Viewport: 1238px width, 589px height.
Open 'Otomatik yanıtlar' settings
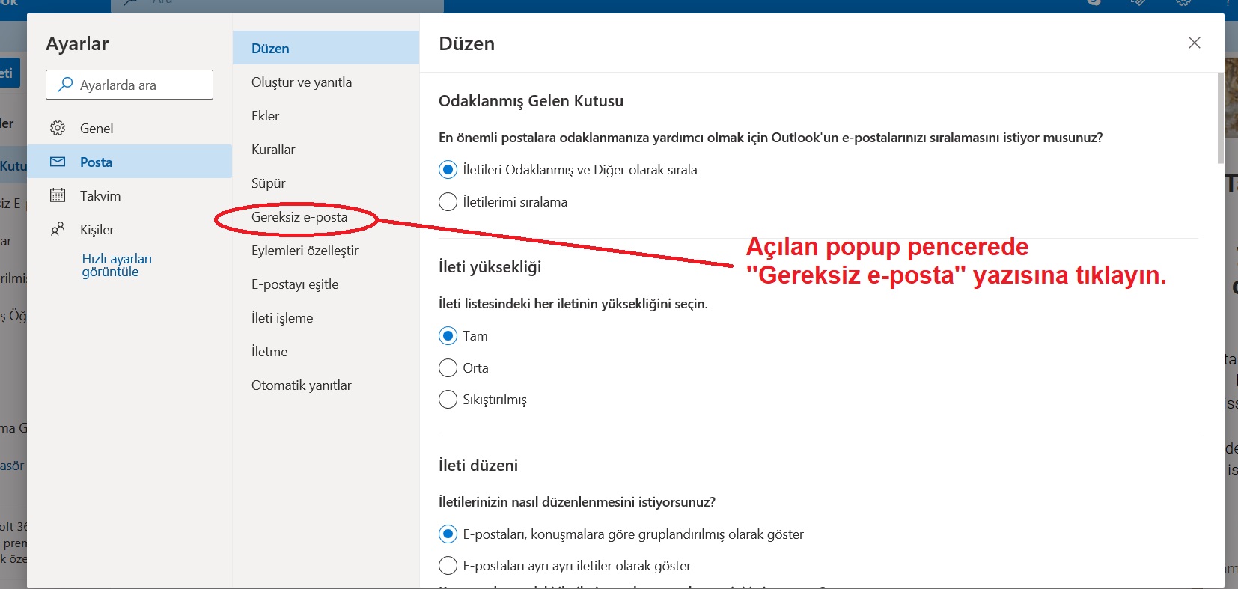302,385
